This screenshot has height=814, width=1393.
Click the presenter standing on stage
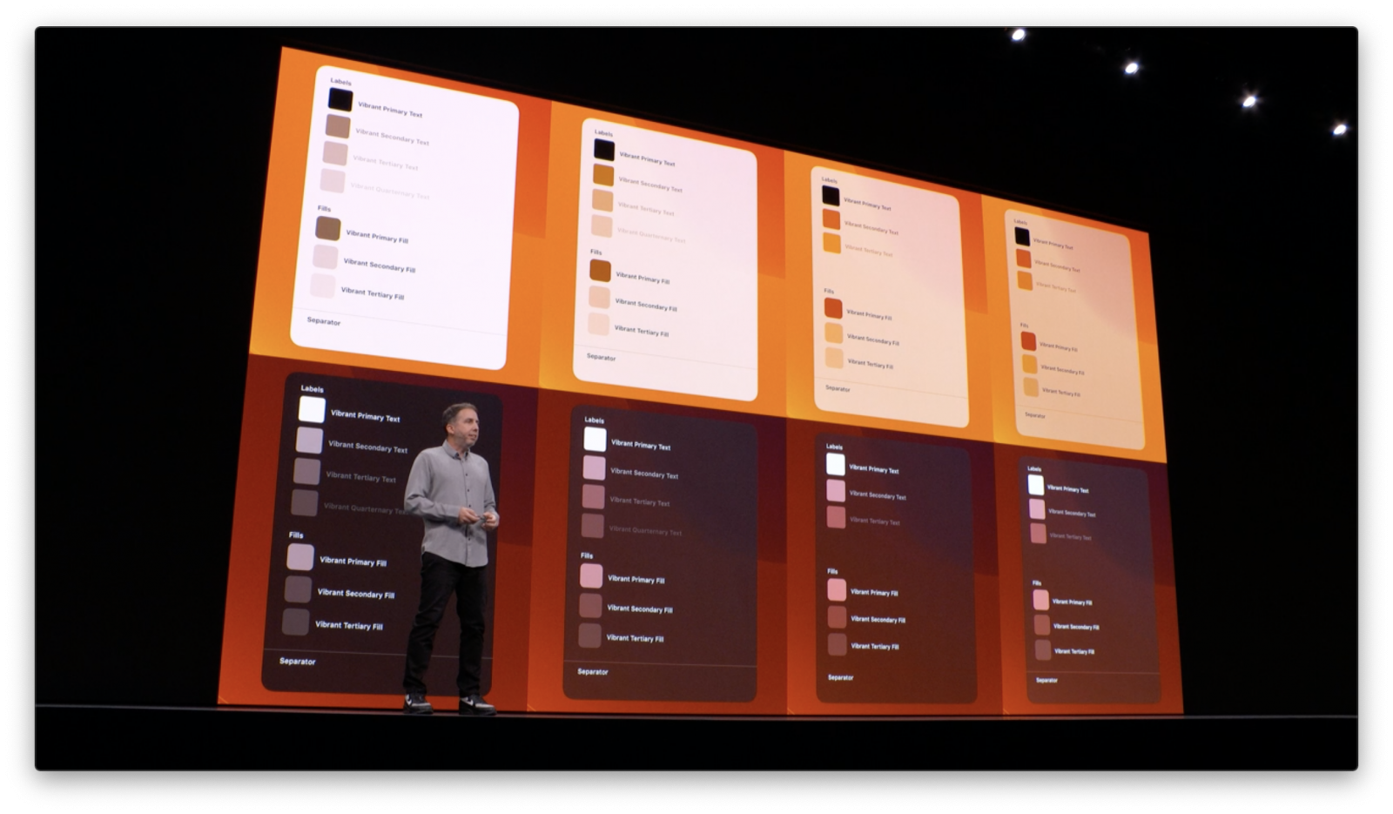pos(451,557)
